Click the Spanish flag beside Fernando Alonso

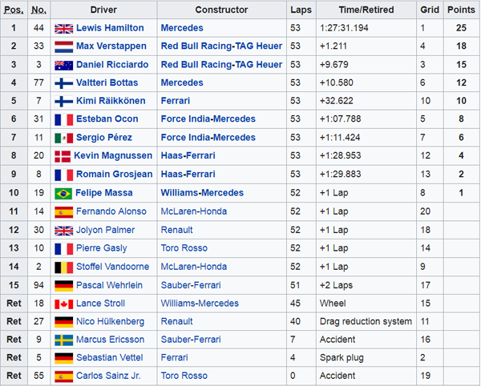click(64, 212)
